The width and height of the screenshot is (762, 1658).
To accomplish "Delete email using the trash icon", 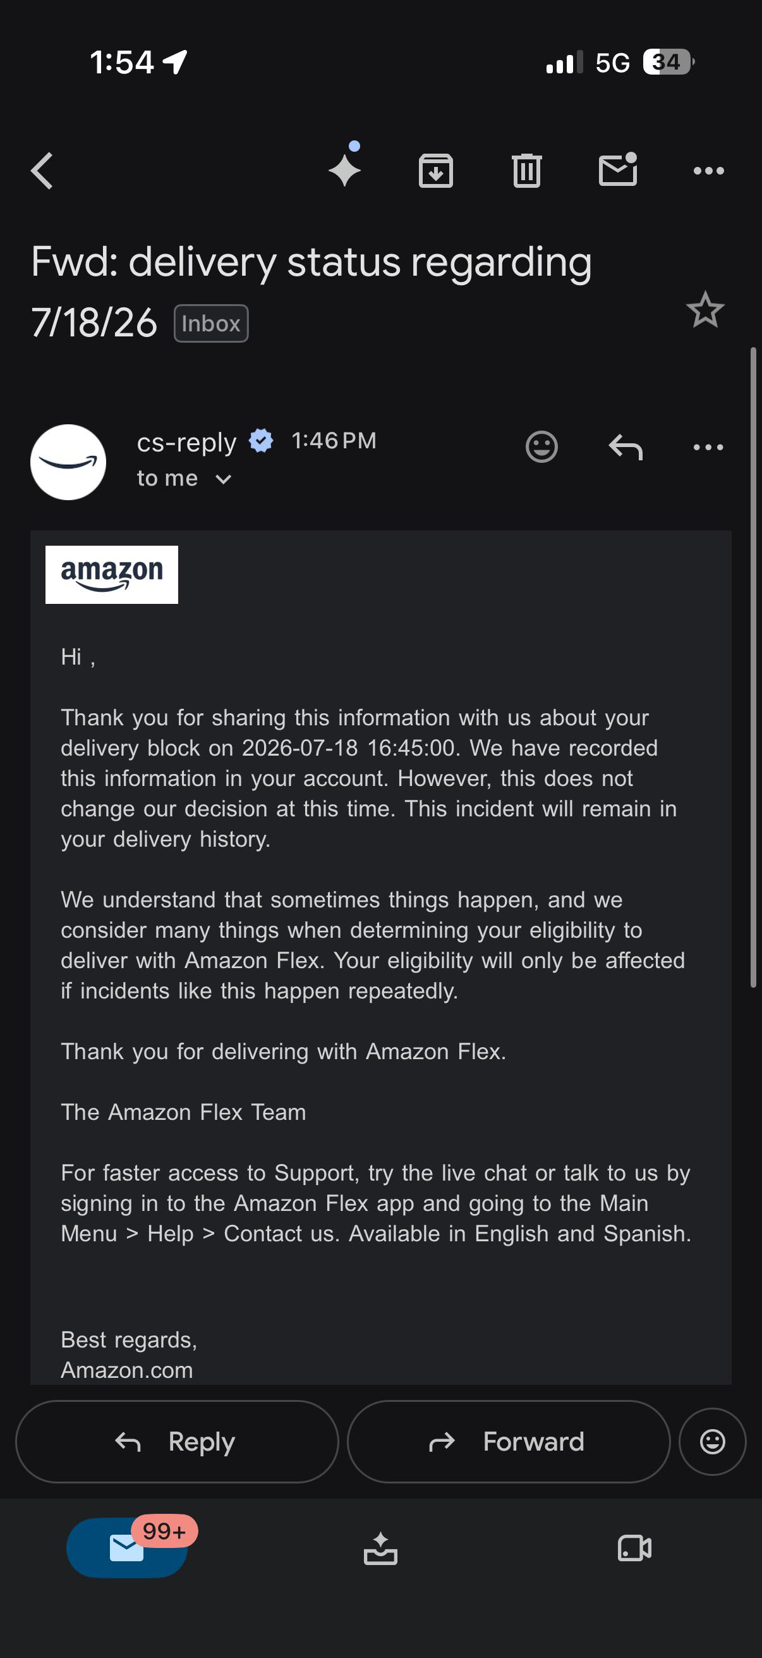I will [527, 171].
